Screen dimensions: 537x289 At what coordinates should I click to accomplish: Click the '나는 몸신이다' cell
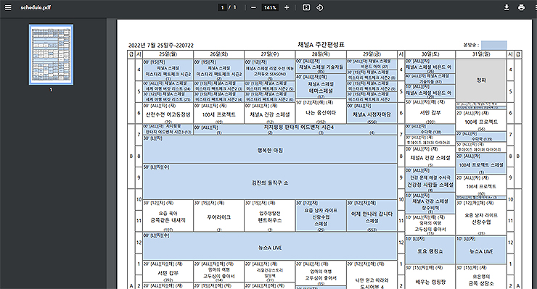click(321, 112)
